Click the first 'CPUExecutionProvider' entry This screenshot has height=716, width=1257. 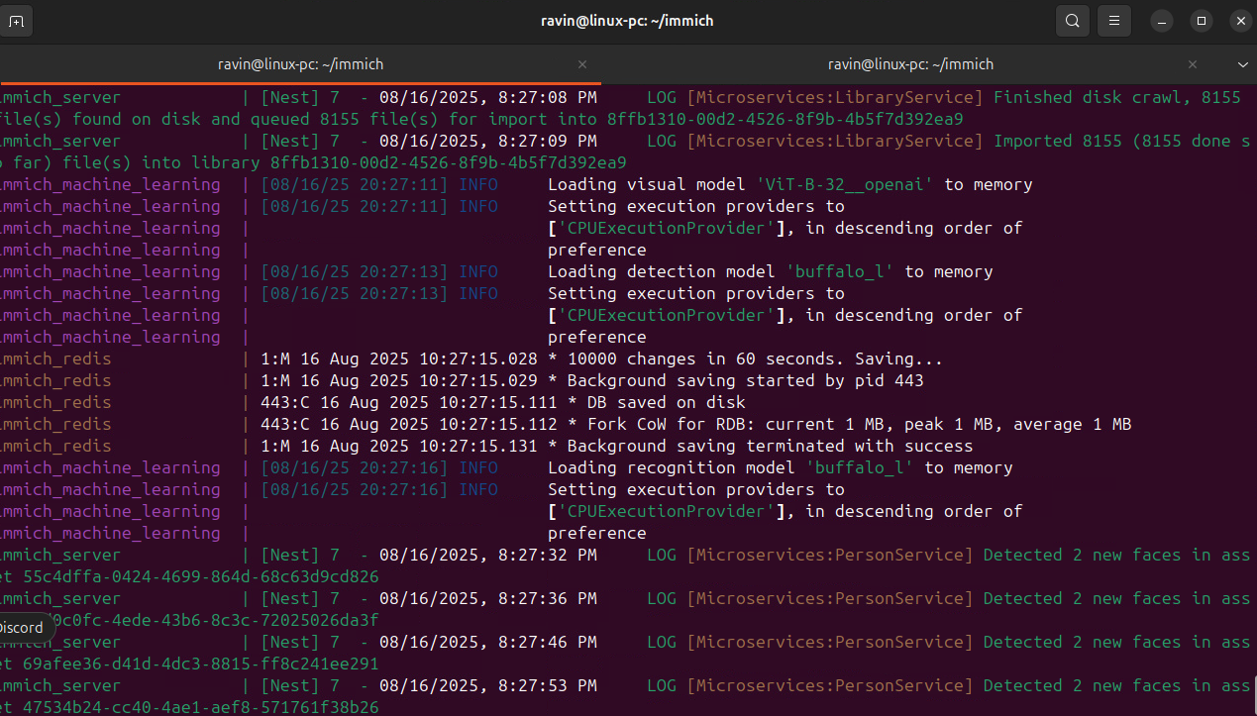[666, 228]
